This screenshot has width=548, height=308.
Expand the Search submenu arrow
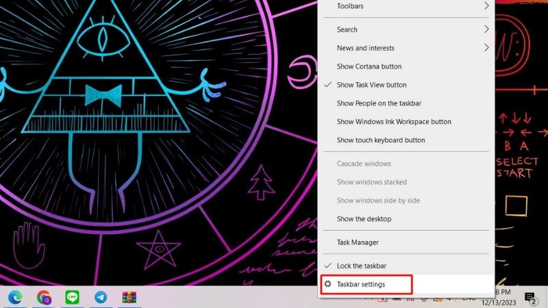[486, 29]
